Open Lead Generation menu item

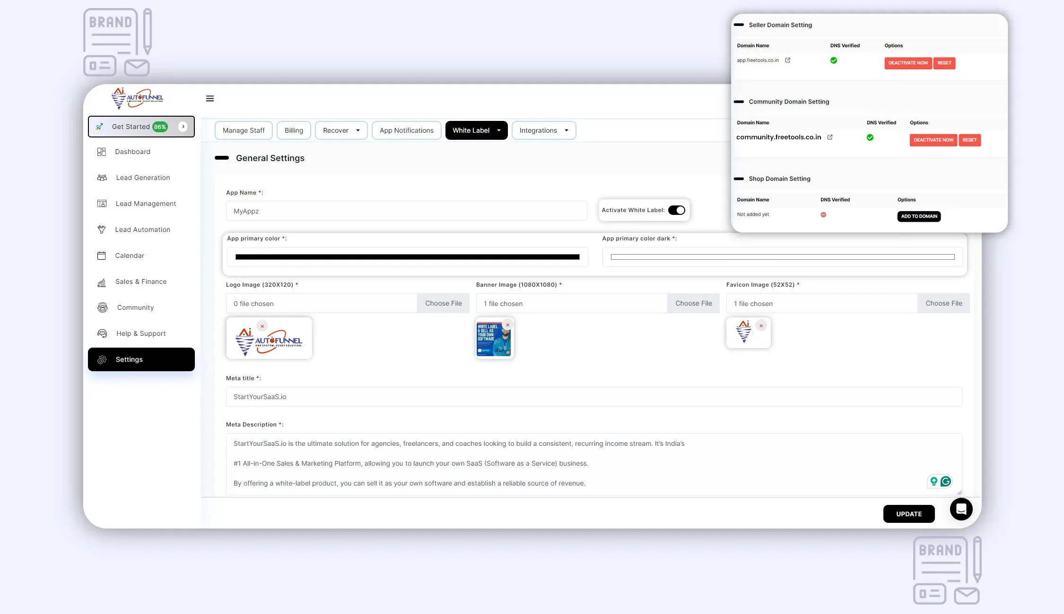(x=141, y=178)
